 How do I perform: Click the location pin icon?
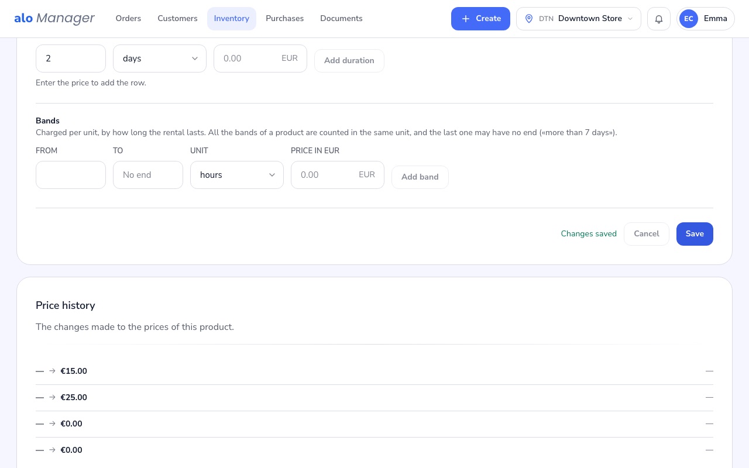coord(529,19)
